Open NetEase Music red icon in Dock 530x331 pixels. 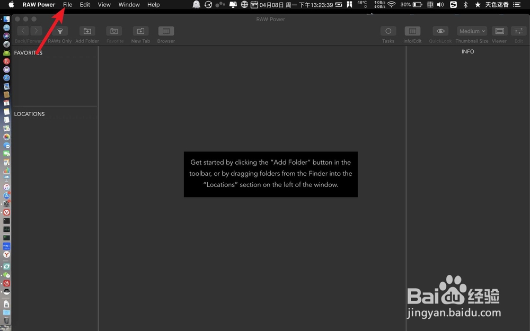tap(6, 283)
